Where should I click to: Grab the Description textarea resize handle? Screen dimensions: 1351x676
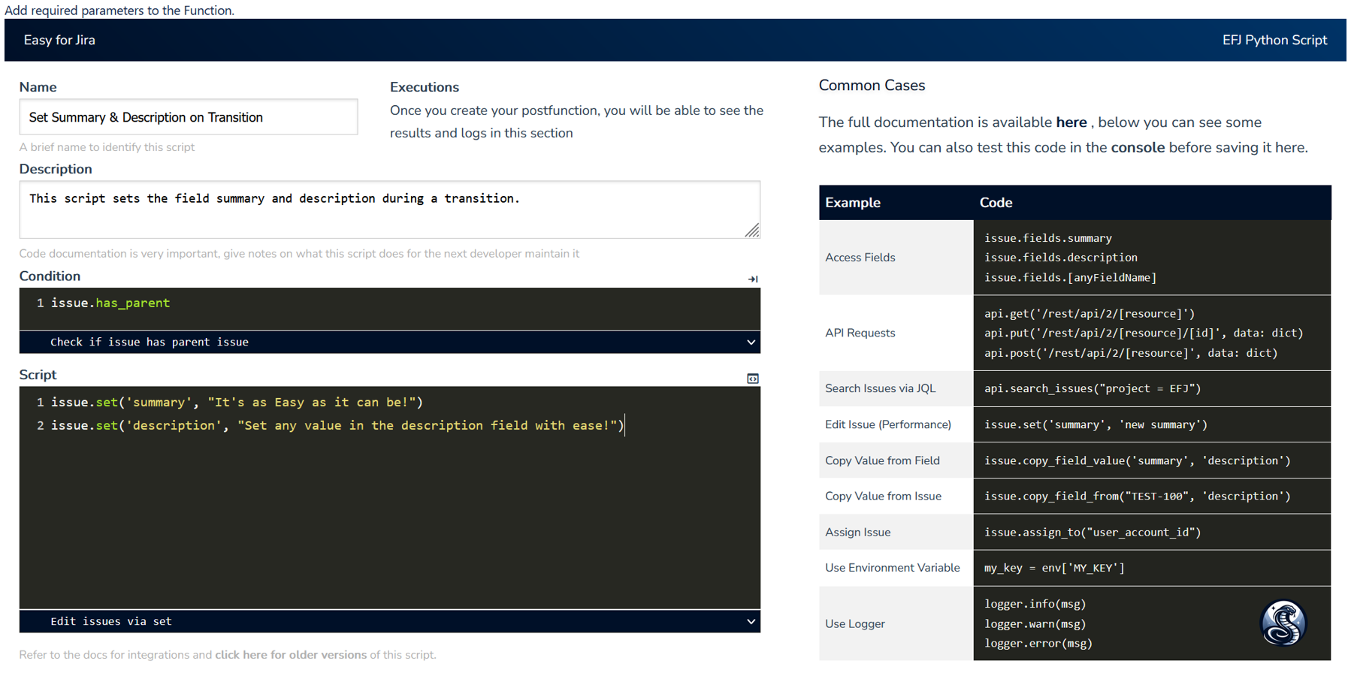(x=751, y=231)
